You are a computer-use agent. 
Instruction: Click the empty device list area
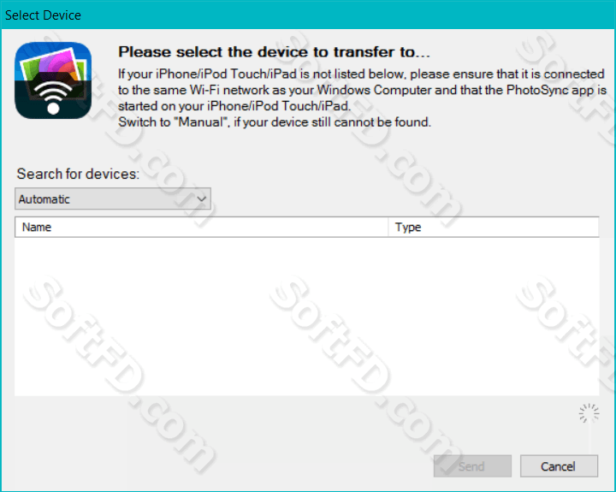307,317
